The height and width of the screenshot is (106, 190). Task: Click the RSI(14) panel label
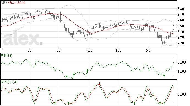[x=7, y=56]
